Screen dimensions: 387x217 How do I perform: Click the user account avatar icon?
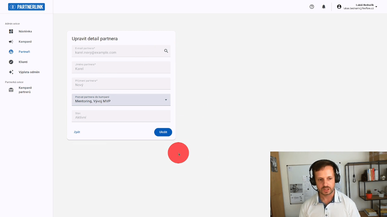[339, 7]
